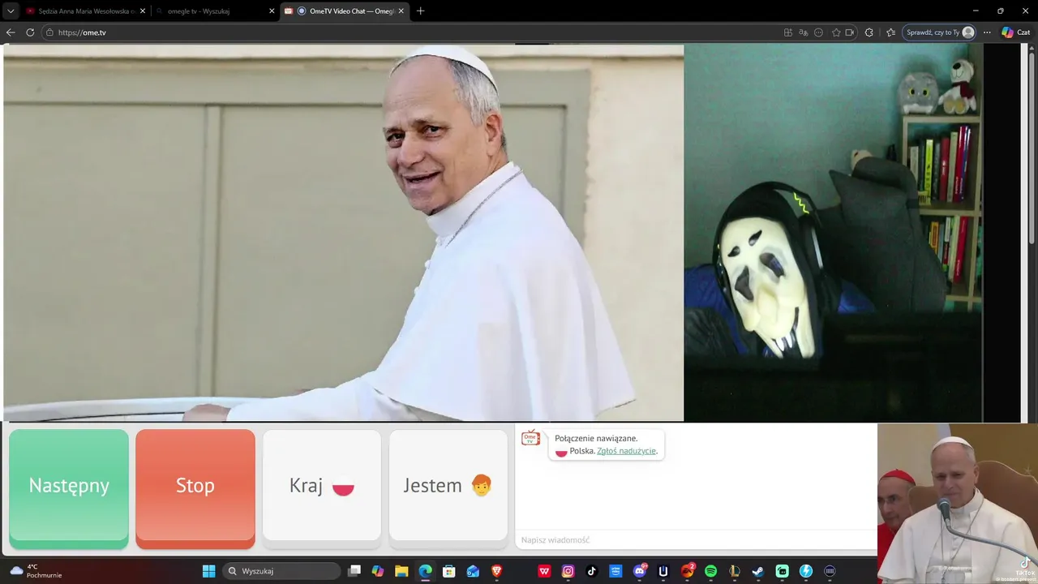Add this page to favorites star
Viewport: 1038px width, 584px height.
(x=836, y=32)
